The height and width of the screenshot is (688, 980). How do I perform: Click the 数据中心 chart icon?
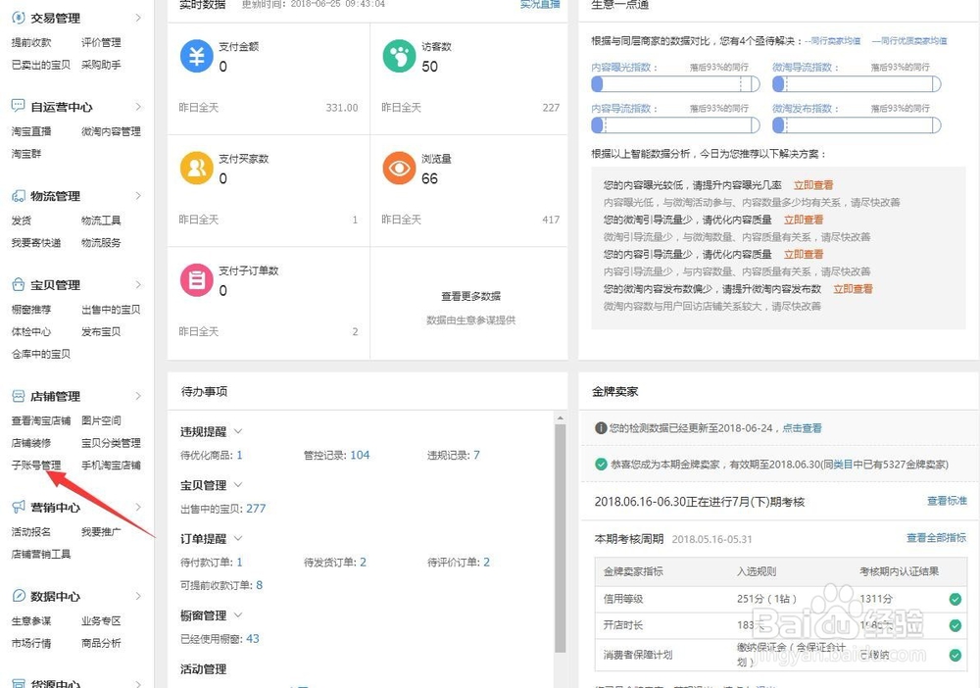(x=18, y=596)
